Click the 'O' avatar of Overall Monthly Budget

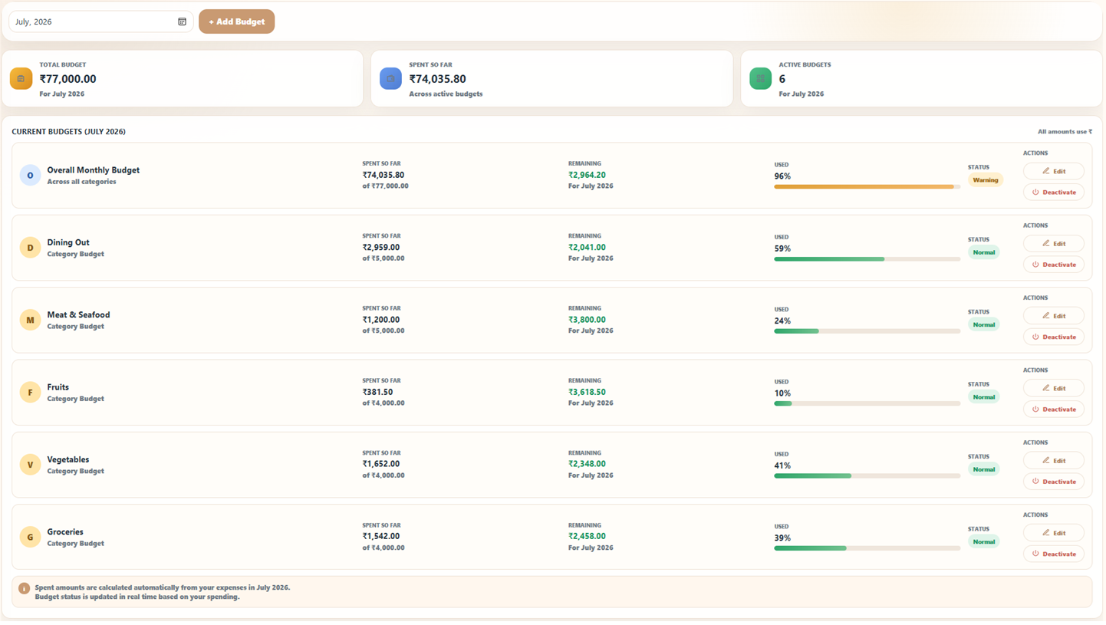(x=30, y=176)
